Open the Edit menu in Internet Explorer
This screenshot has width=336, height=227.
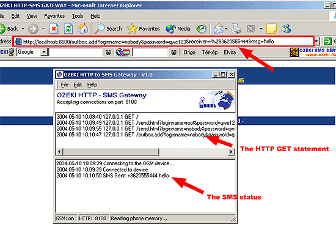(15, 16)
